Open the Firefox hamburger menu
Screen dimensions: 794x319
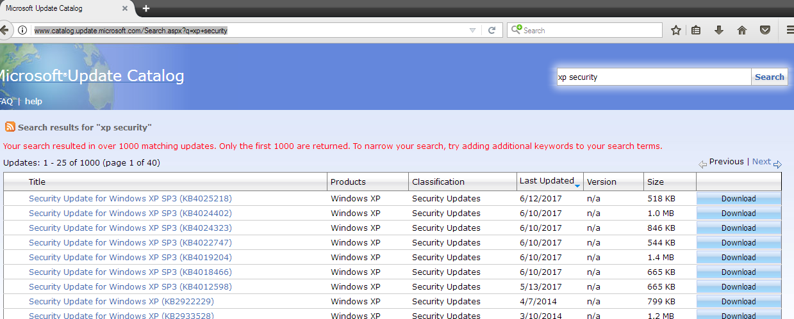[790, 30]
